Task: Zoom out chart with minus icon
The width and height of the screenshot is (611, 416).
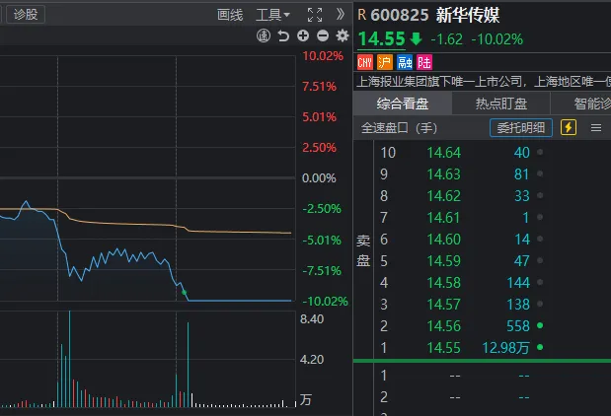Action: point(323,35)
